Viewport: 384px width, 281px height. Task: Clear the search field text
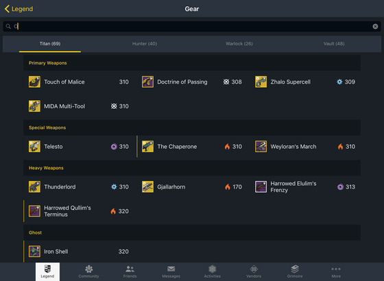[375, 27]
